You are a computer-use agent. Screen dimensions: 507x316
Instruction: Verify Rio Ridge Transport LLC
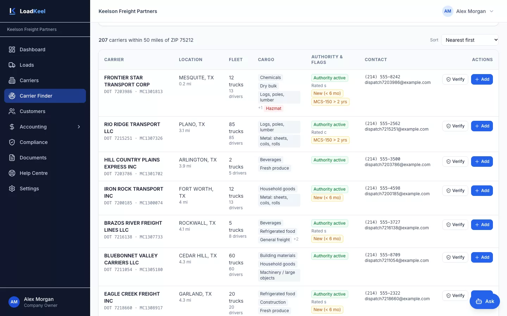pyautogui.click(x=455, y=126)
